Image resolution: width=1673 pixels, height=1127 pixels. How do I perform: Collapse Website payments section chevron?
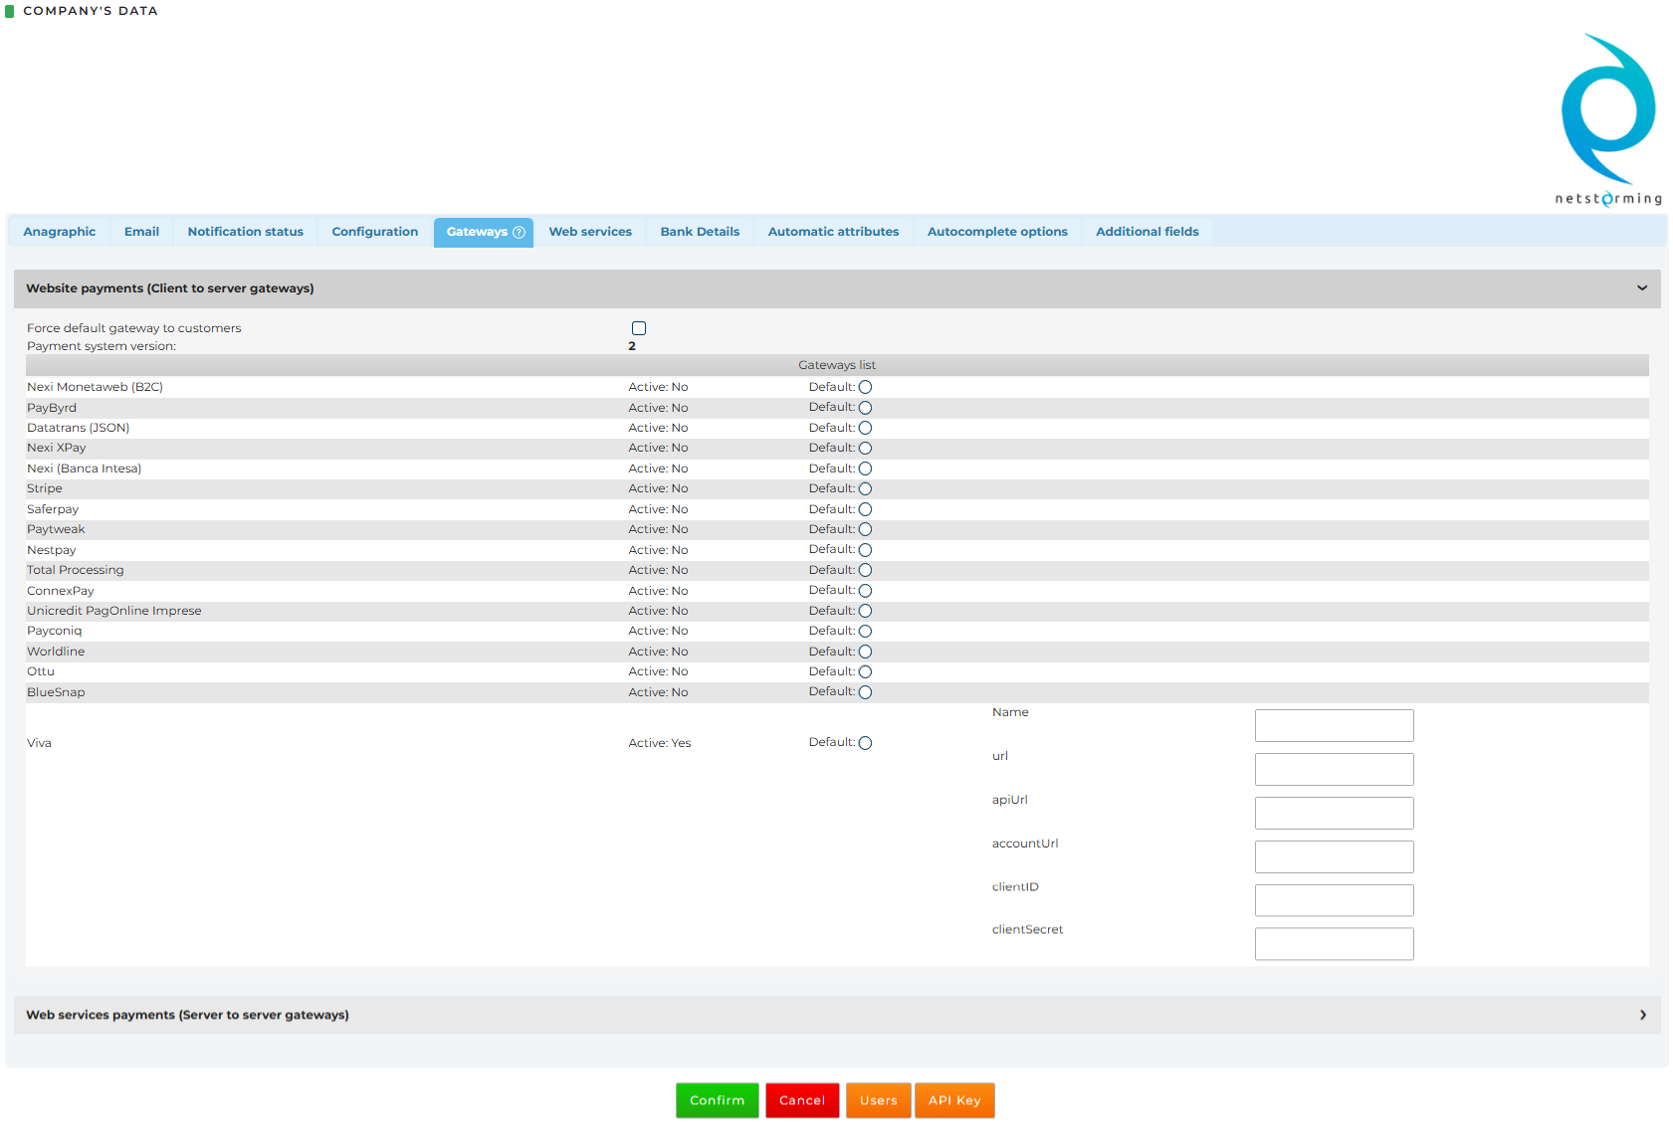1641,288
